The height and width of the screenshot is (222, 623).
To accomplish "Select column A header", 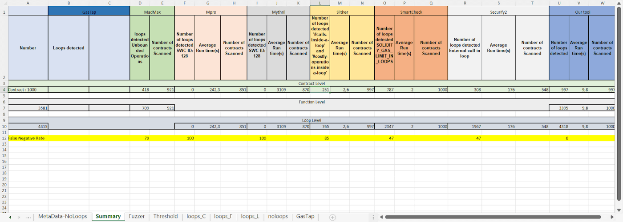I will click(x=28, y=2).
